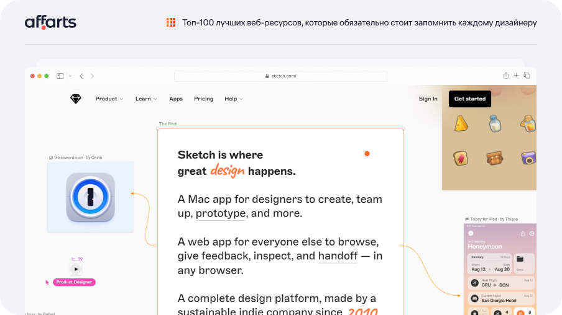This screenshot has width=562, height=315.
Task: Click the Топ-100 article headline
Action: (x=359, y=22)
